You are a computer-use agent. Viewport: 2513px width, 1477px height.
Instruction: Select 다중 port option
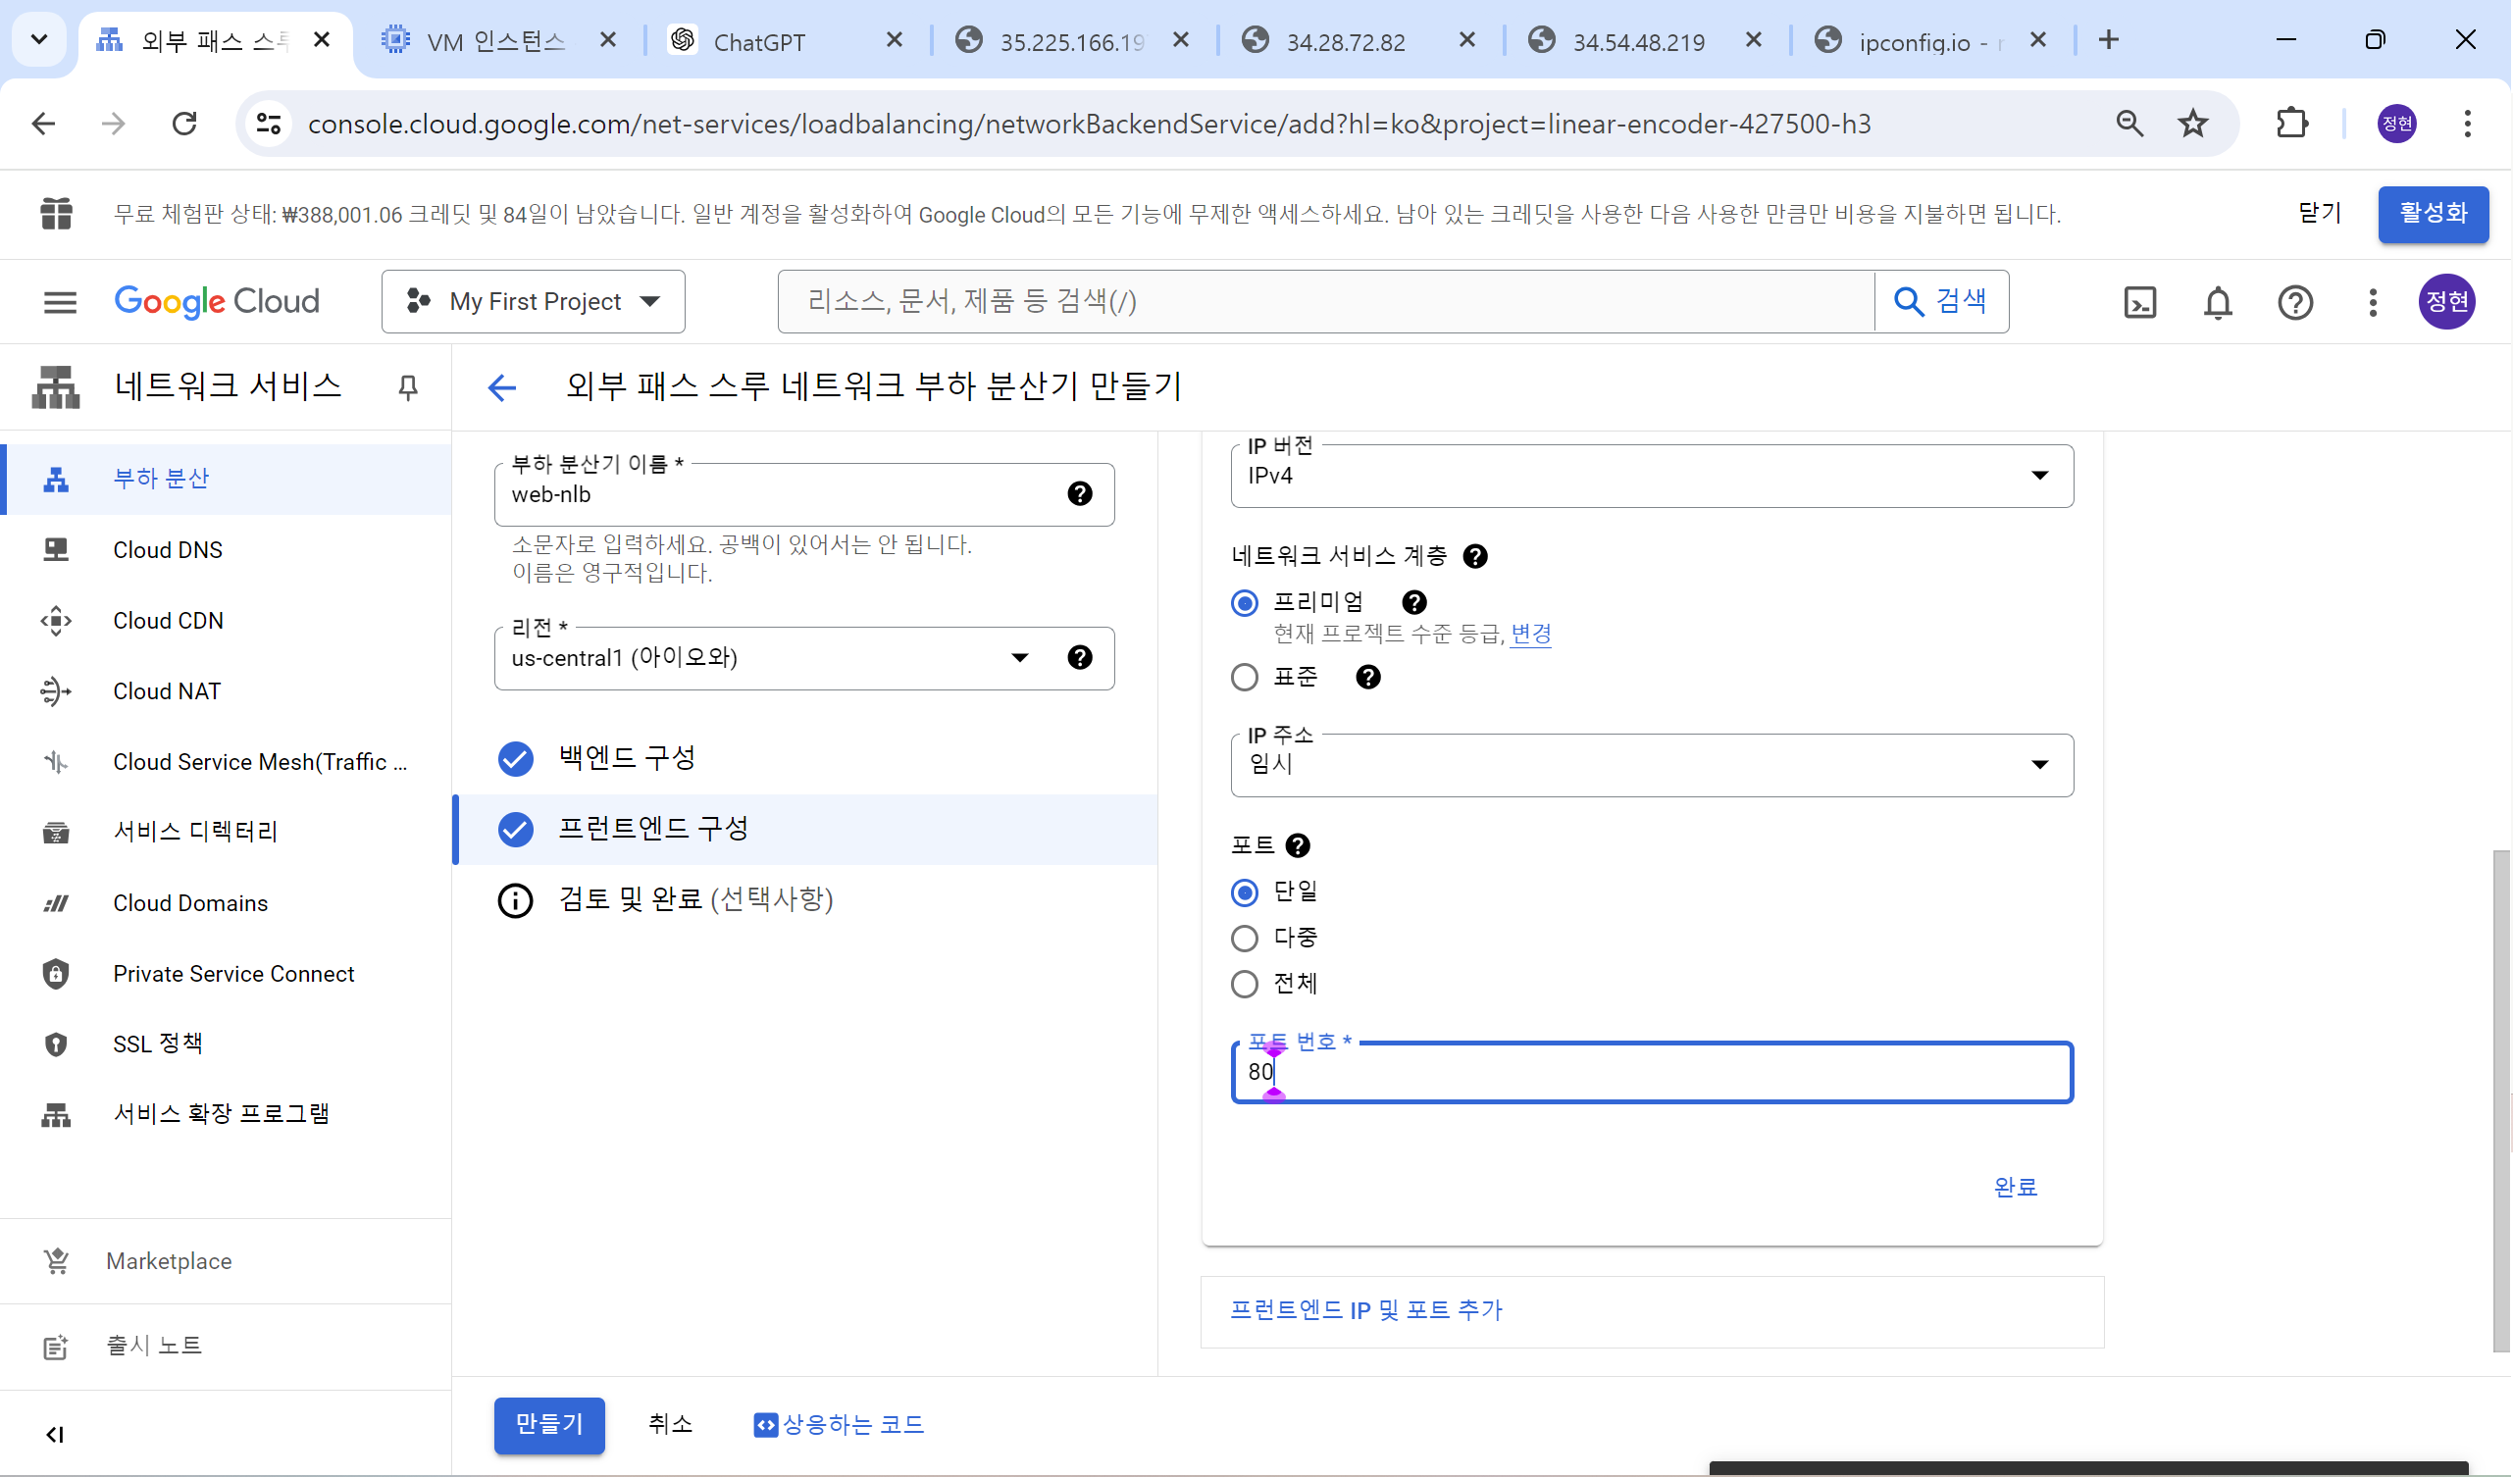point(1245,938)
